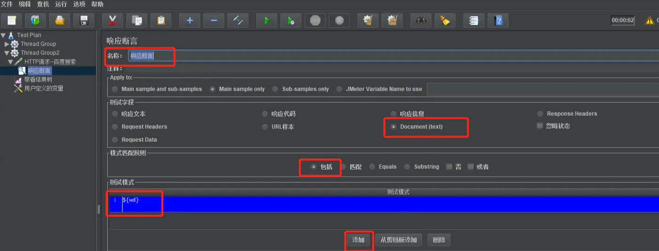The image size is (659, 251).
Task: Select Main sample and sub-samples radio
Action: click(x=115, y=89)
